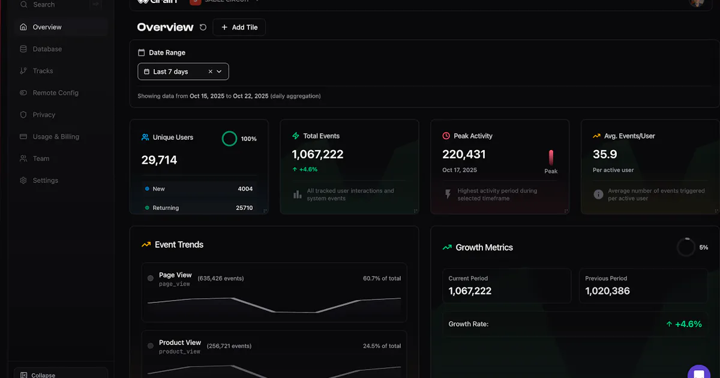The width and height of the screenshot is (720, 378).
Task: Click the red Peak bar indicator
Action: point(551,157)
